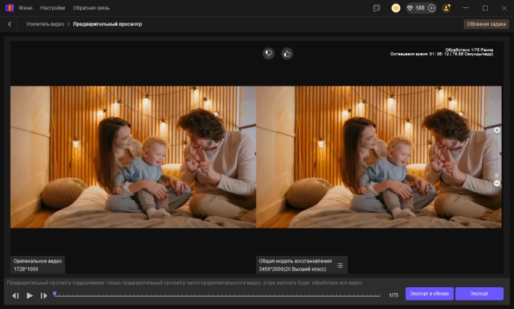Open the Настройки menu
The width and height of the screenshot is (514, 309).
[53, 8]
